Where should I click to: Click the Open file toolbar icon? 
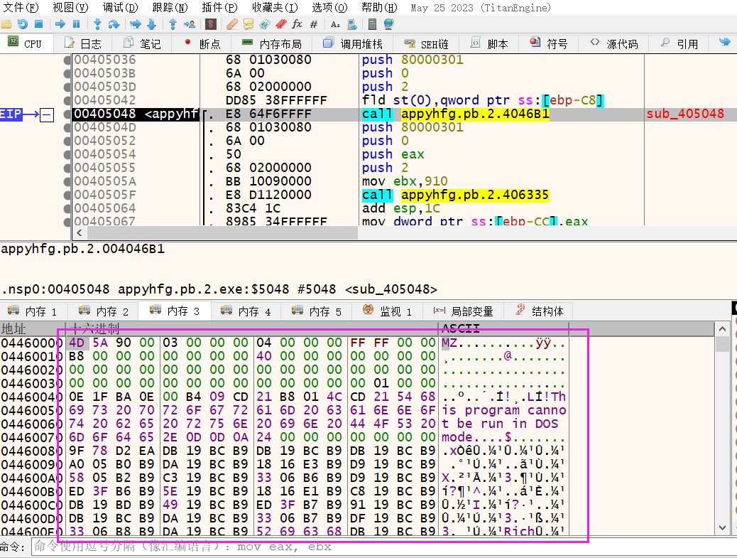coord(6,24)
